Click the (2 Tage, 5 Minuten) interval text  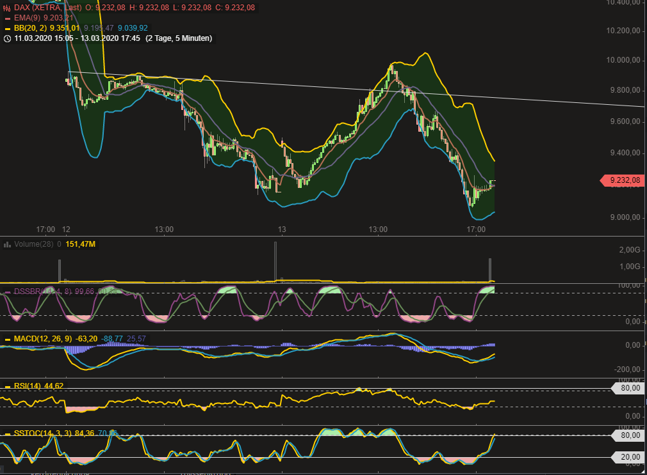point(179,38)
